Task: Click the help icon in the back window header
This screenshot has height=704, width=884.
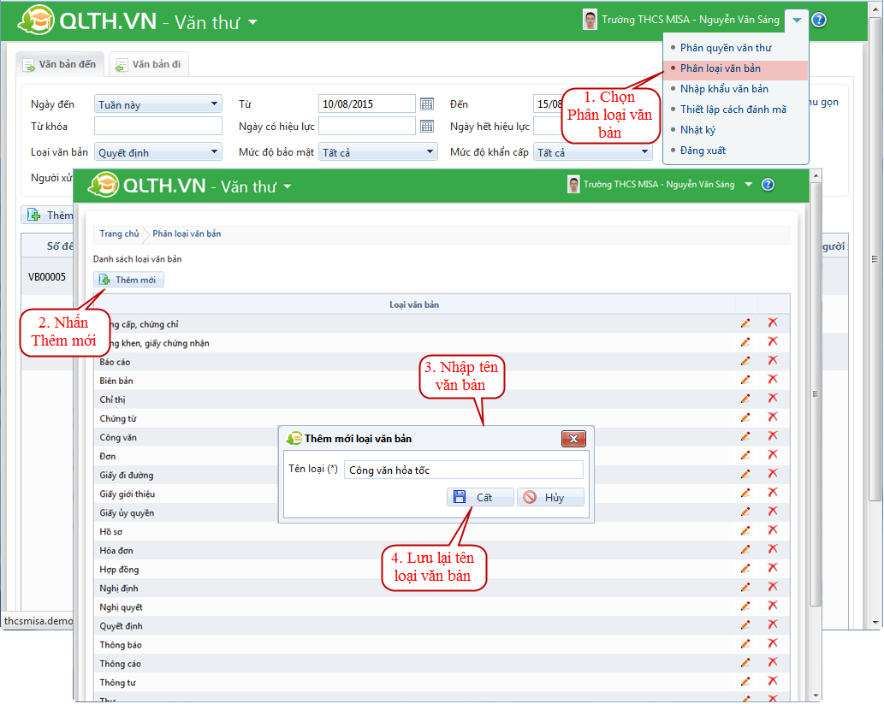Action: pyautogui.click(x=819, y=21)
